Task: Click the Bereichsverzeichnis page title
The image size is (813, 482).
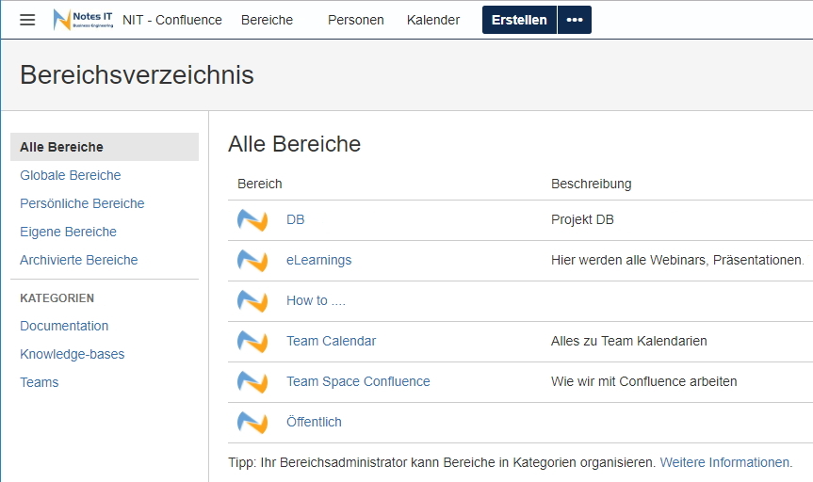Action: point(137,74)
